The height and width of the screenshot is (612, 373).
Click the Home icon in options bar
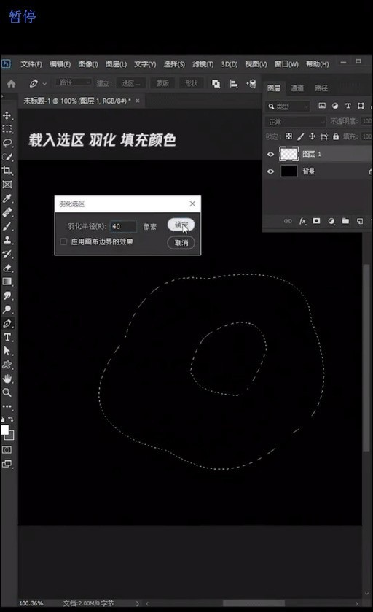tap(12, 83)
